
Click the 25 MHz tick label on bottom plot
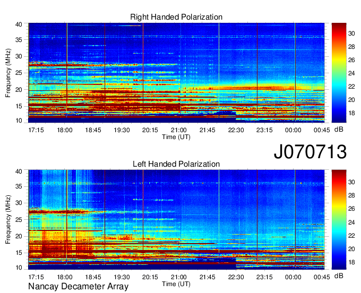tap(19, 220)
